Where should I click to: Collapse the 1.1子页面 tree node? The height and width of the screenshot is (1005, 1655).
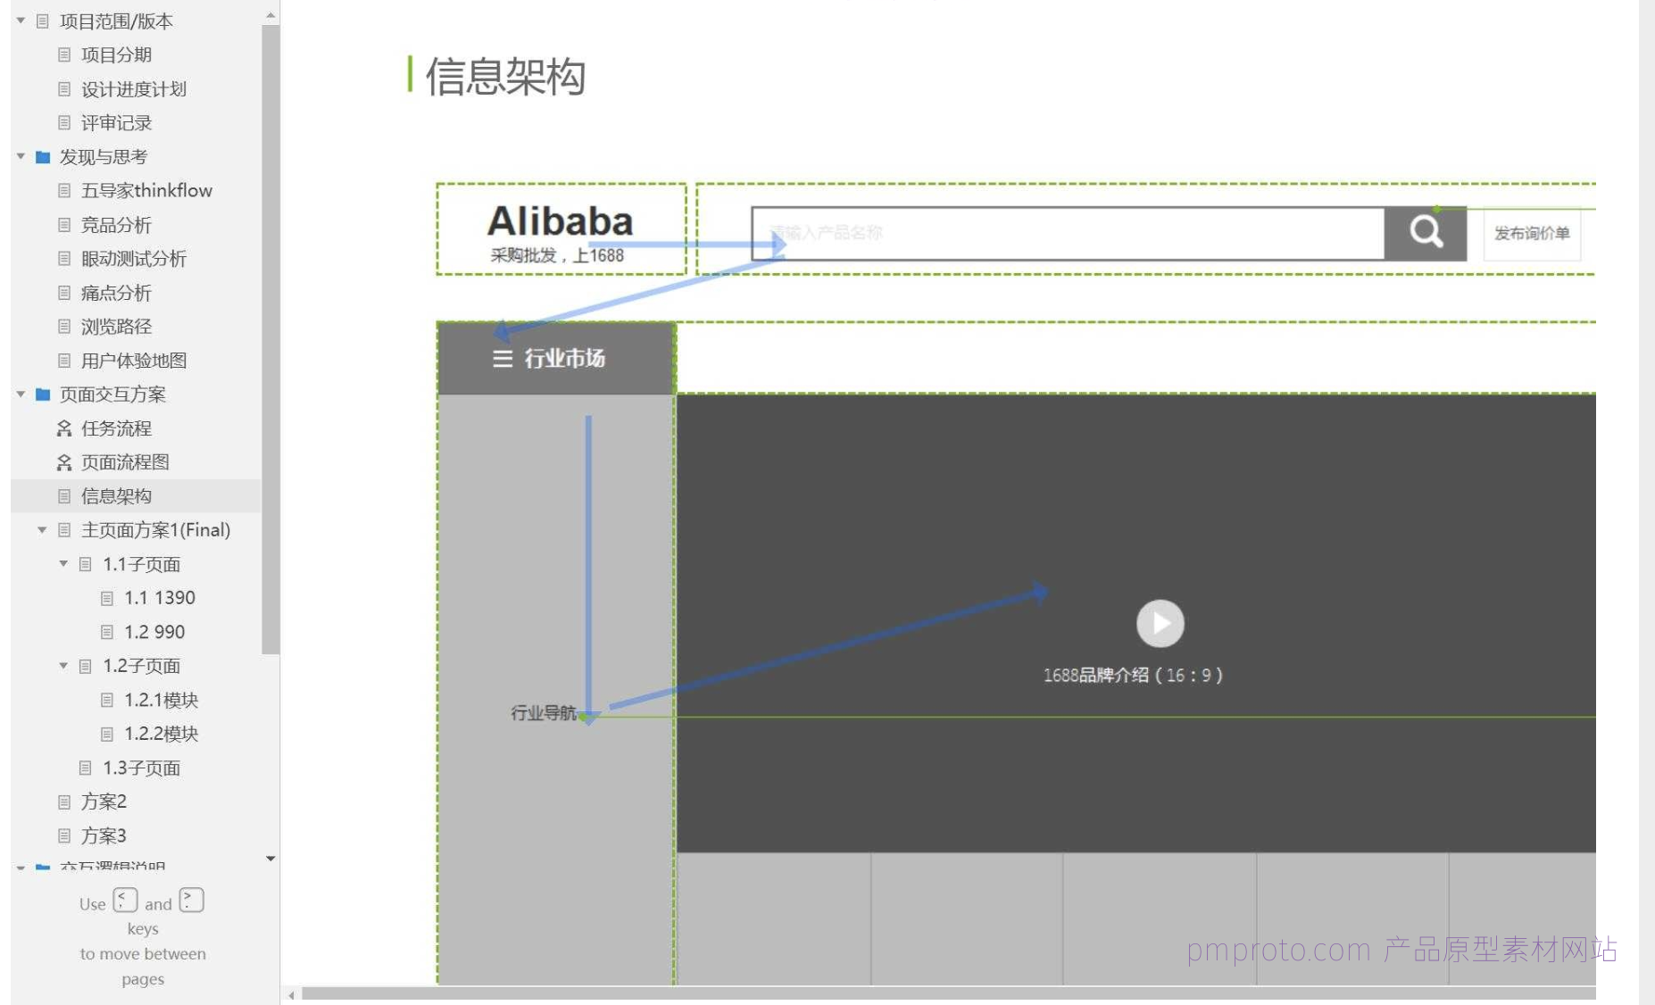click(63, 564)
